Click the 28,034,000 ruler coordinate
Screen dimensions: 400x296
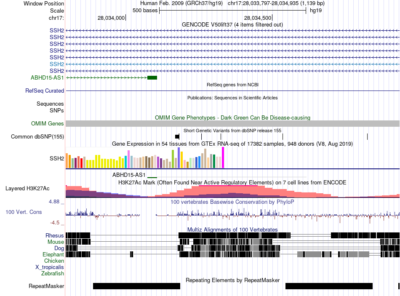111,18
